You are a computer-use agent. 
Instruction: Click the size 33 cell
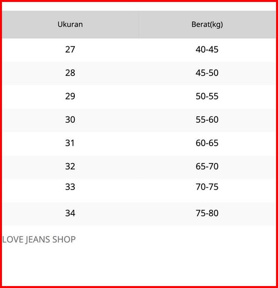pyautogui.click(x=70, y=187)
